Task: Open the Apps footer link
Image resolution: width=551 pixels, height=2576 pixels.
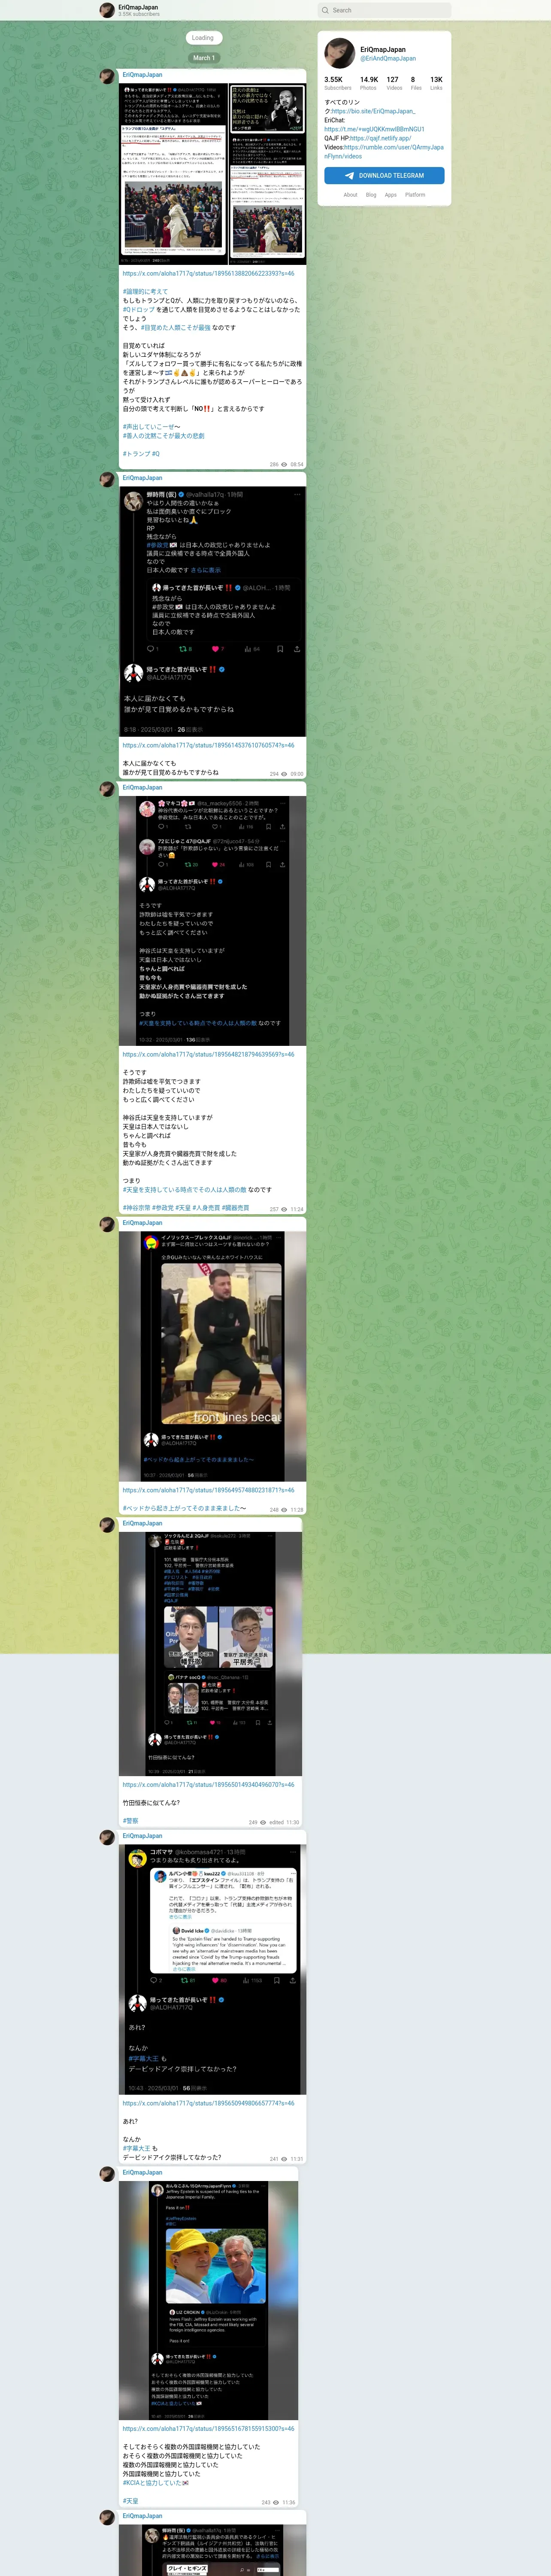Action: pos(390,195)
